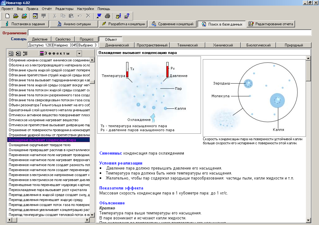The height and width of the screenshot is (225, 319).
Task: Click the scissors Cut icon
Action: (x=55, y=16)
